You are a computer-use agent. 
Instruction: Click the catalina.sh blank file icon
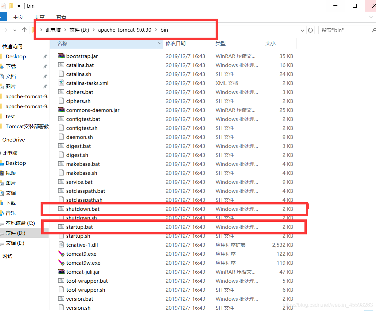coord(61,74)
